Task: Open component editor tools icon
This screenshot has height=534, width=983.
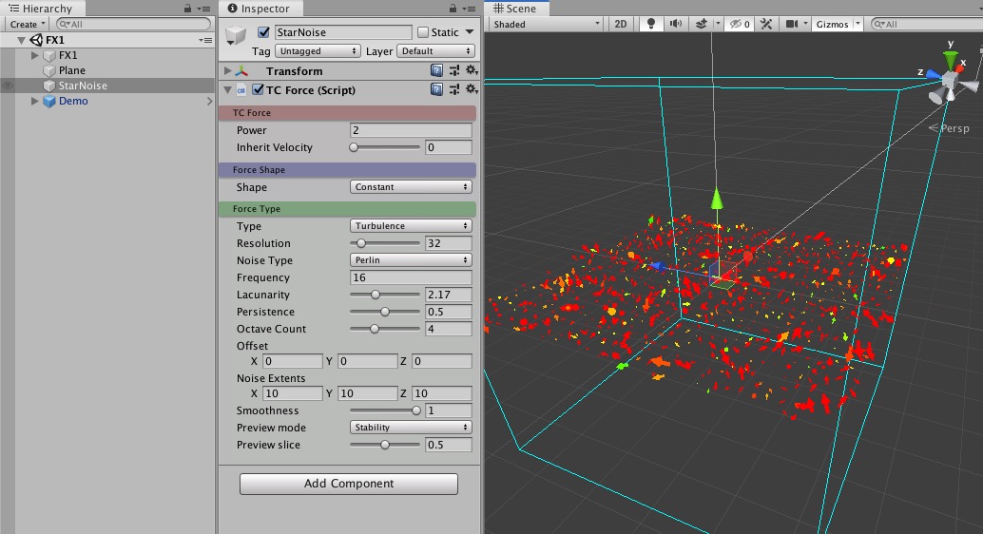Action: click(x=766, y=24)
